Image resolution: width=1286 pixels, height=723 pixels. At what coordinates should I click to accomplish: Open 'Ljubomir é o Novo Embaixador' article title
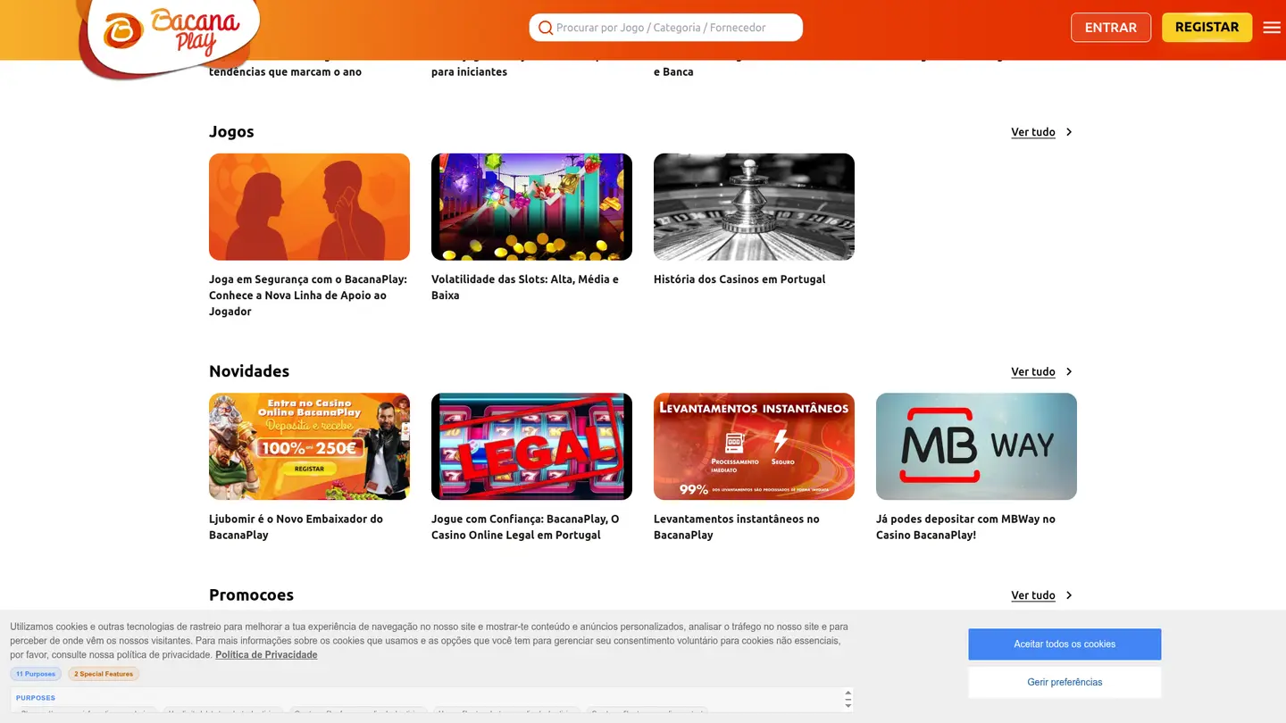[x=296, y=527]
